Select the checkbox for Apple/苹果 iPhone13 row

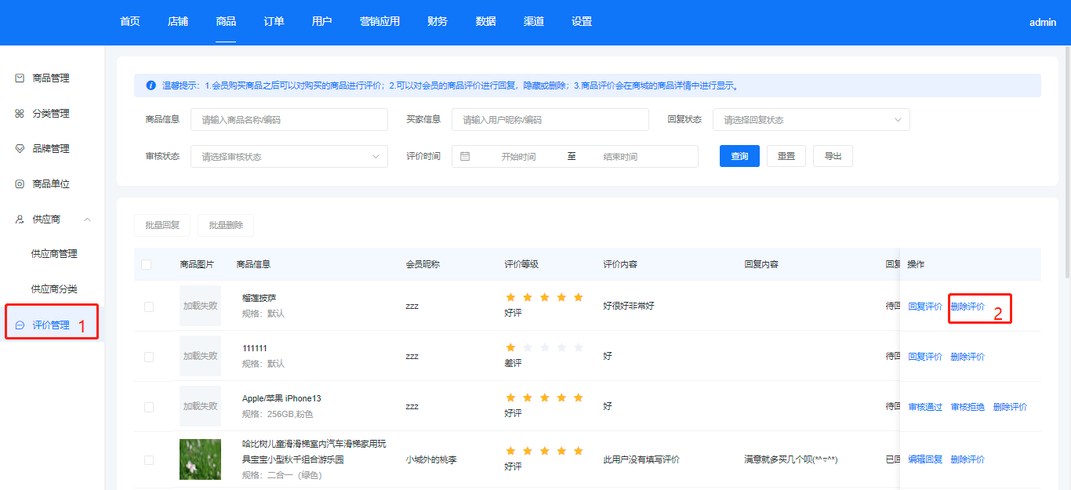point(149,407)
